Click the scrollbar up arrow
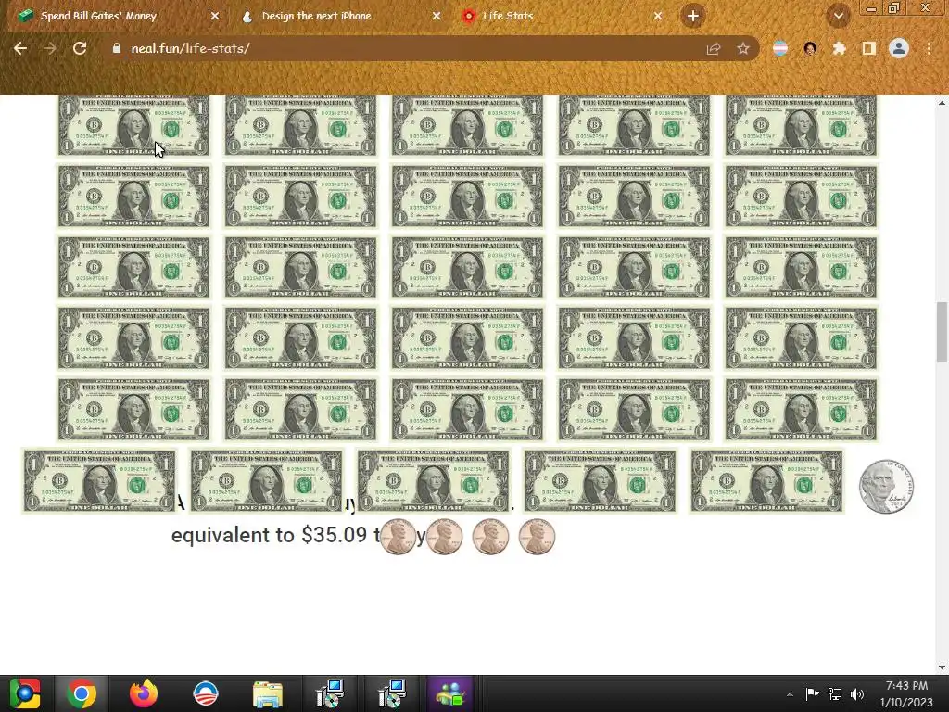This screenshot has height=712, width=949. [x=943, y=103]
